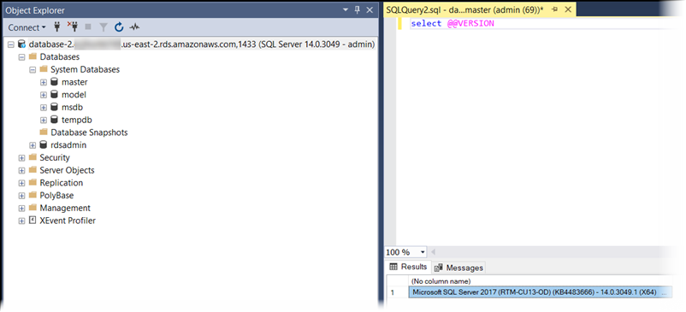Select the Databases folder icon
686x312 pixels.
tap(33, 56)
